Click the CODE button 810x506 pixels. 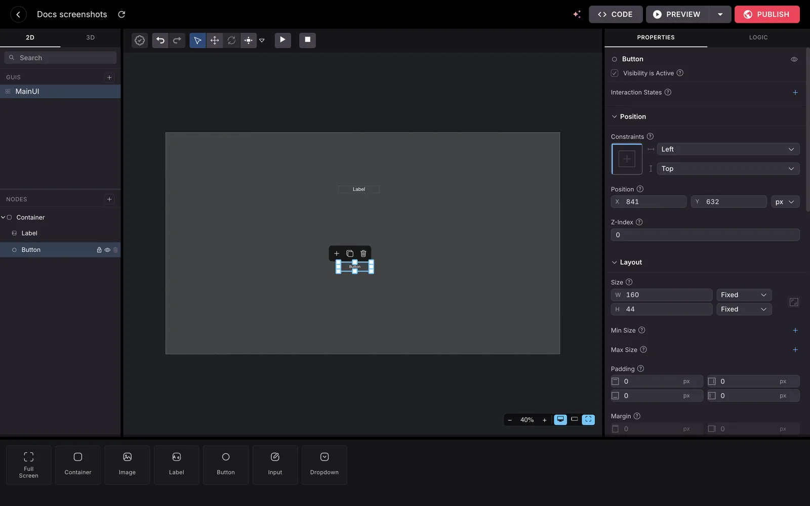click(616, 14)
